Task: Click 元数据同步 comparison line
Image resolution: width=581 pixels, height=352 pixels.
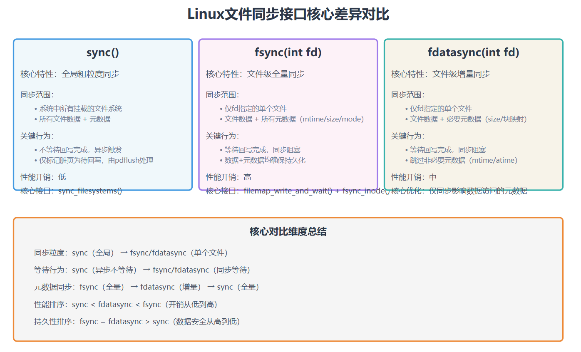Action: click(146, 287)
